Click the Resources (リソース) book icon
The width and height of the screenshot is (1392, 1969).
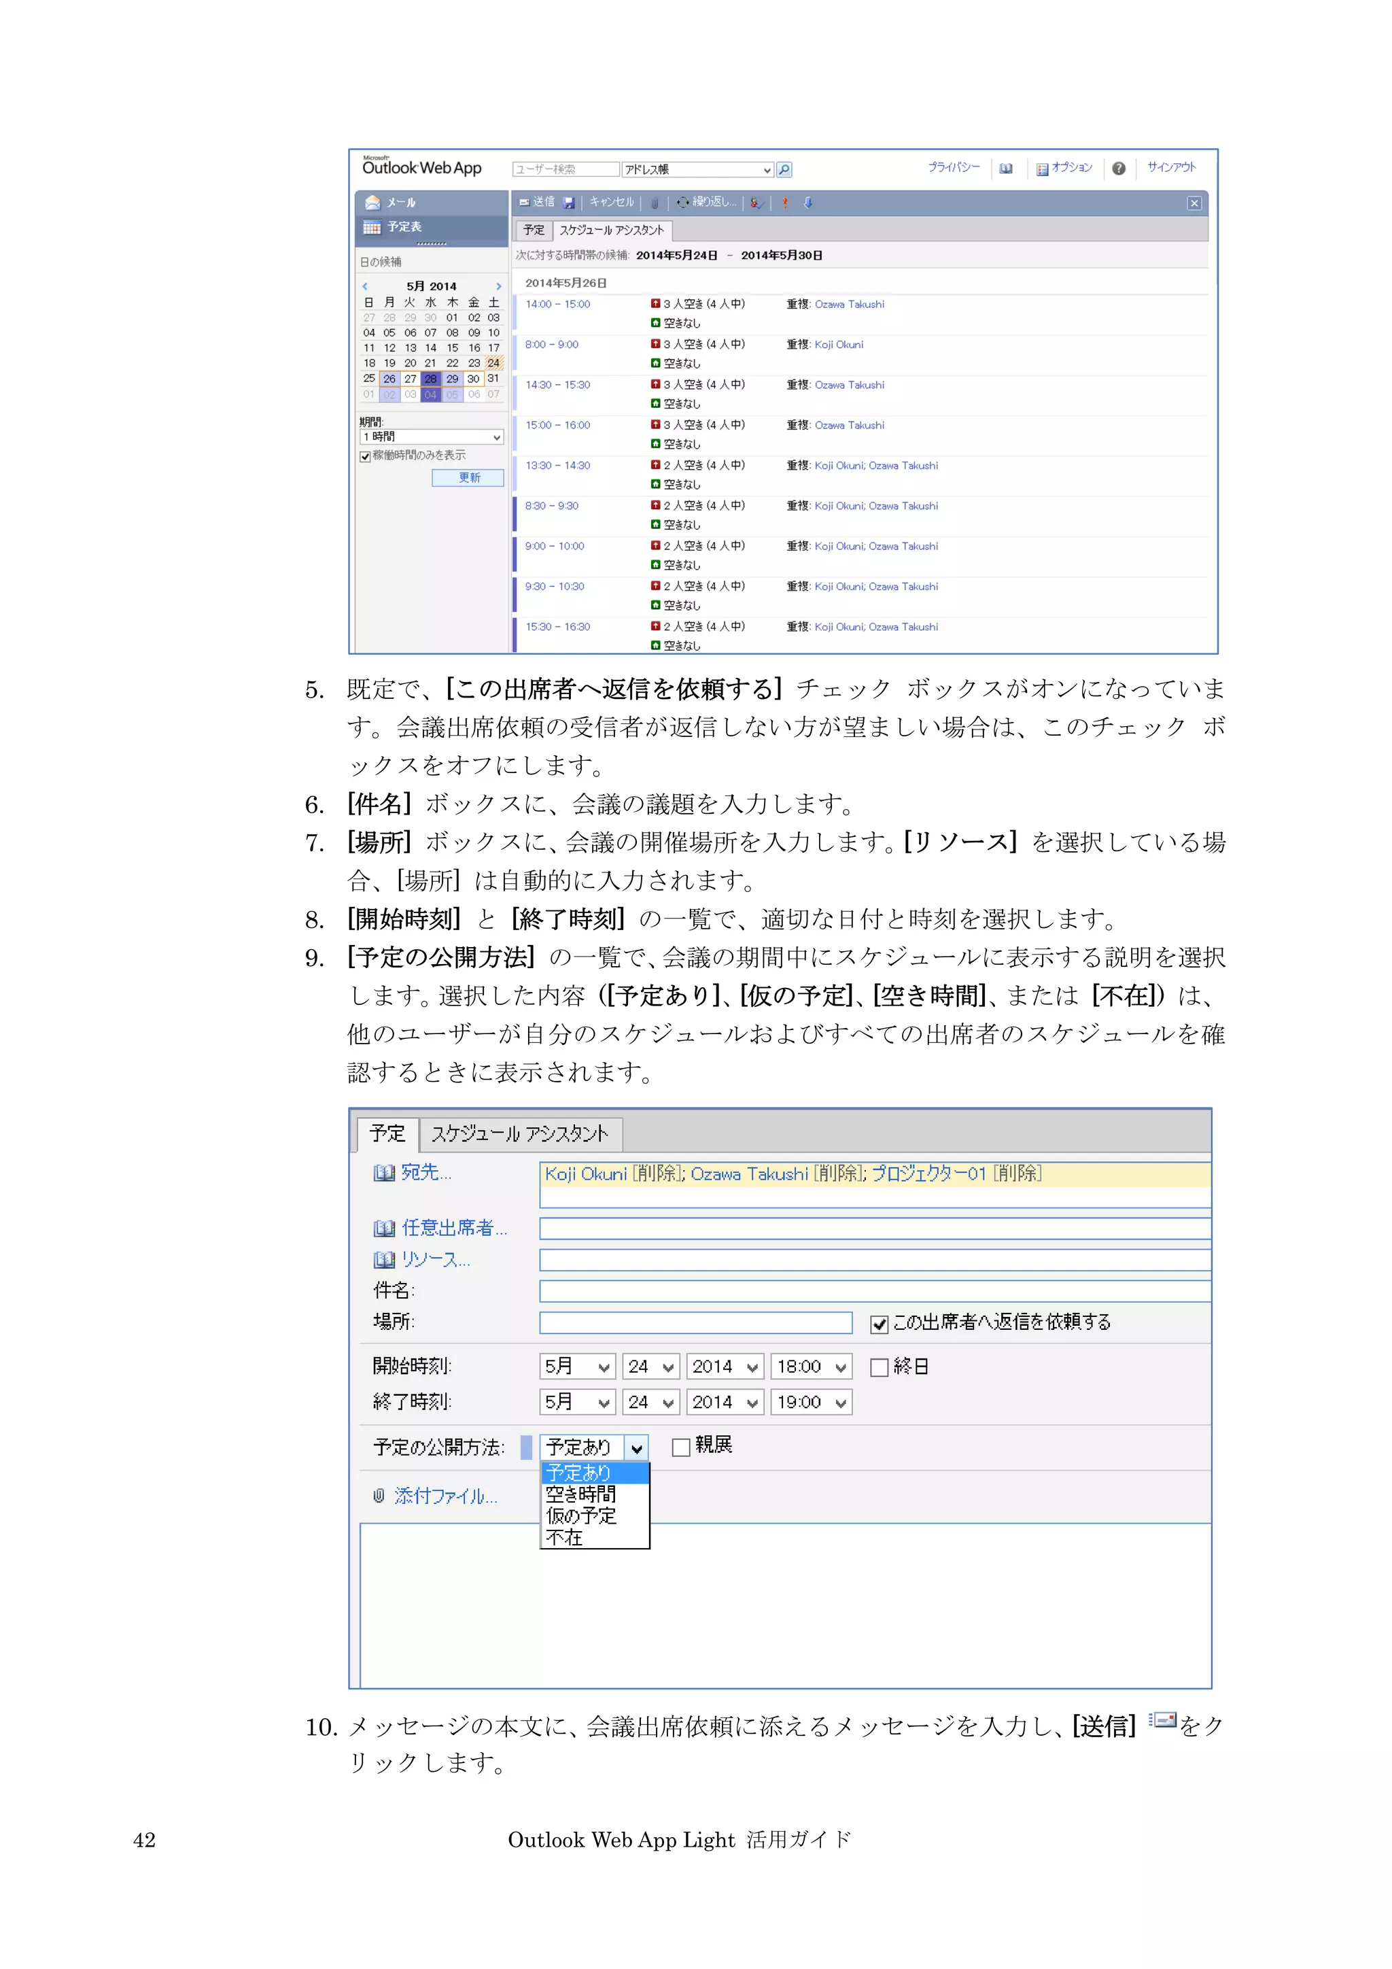(384, 1260)
